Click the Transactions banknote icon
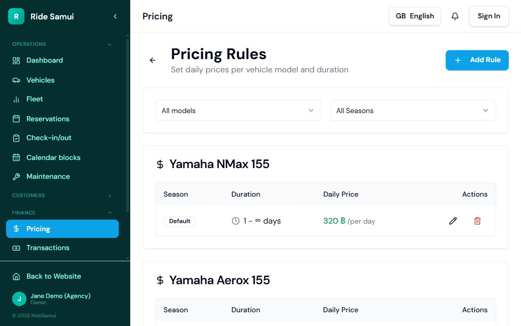The height and width of the screenshot is (326, 521). point(16,248)
